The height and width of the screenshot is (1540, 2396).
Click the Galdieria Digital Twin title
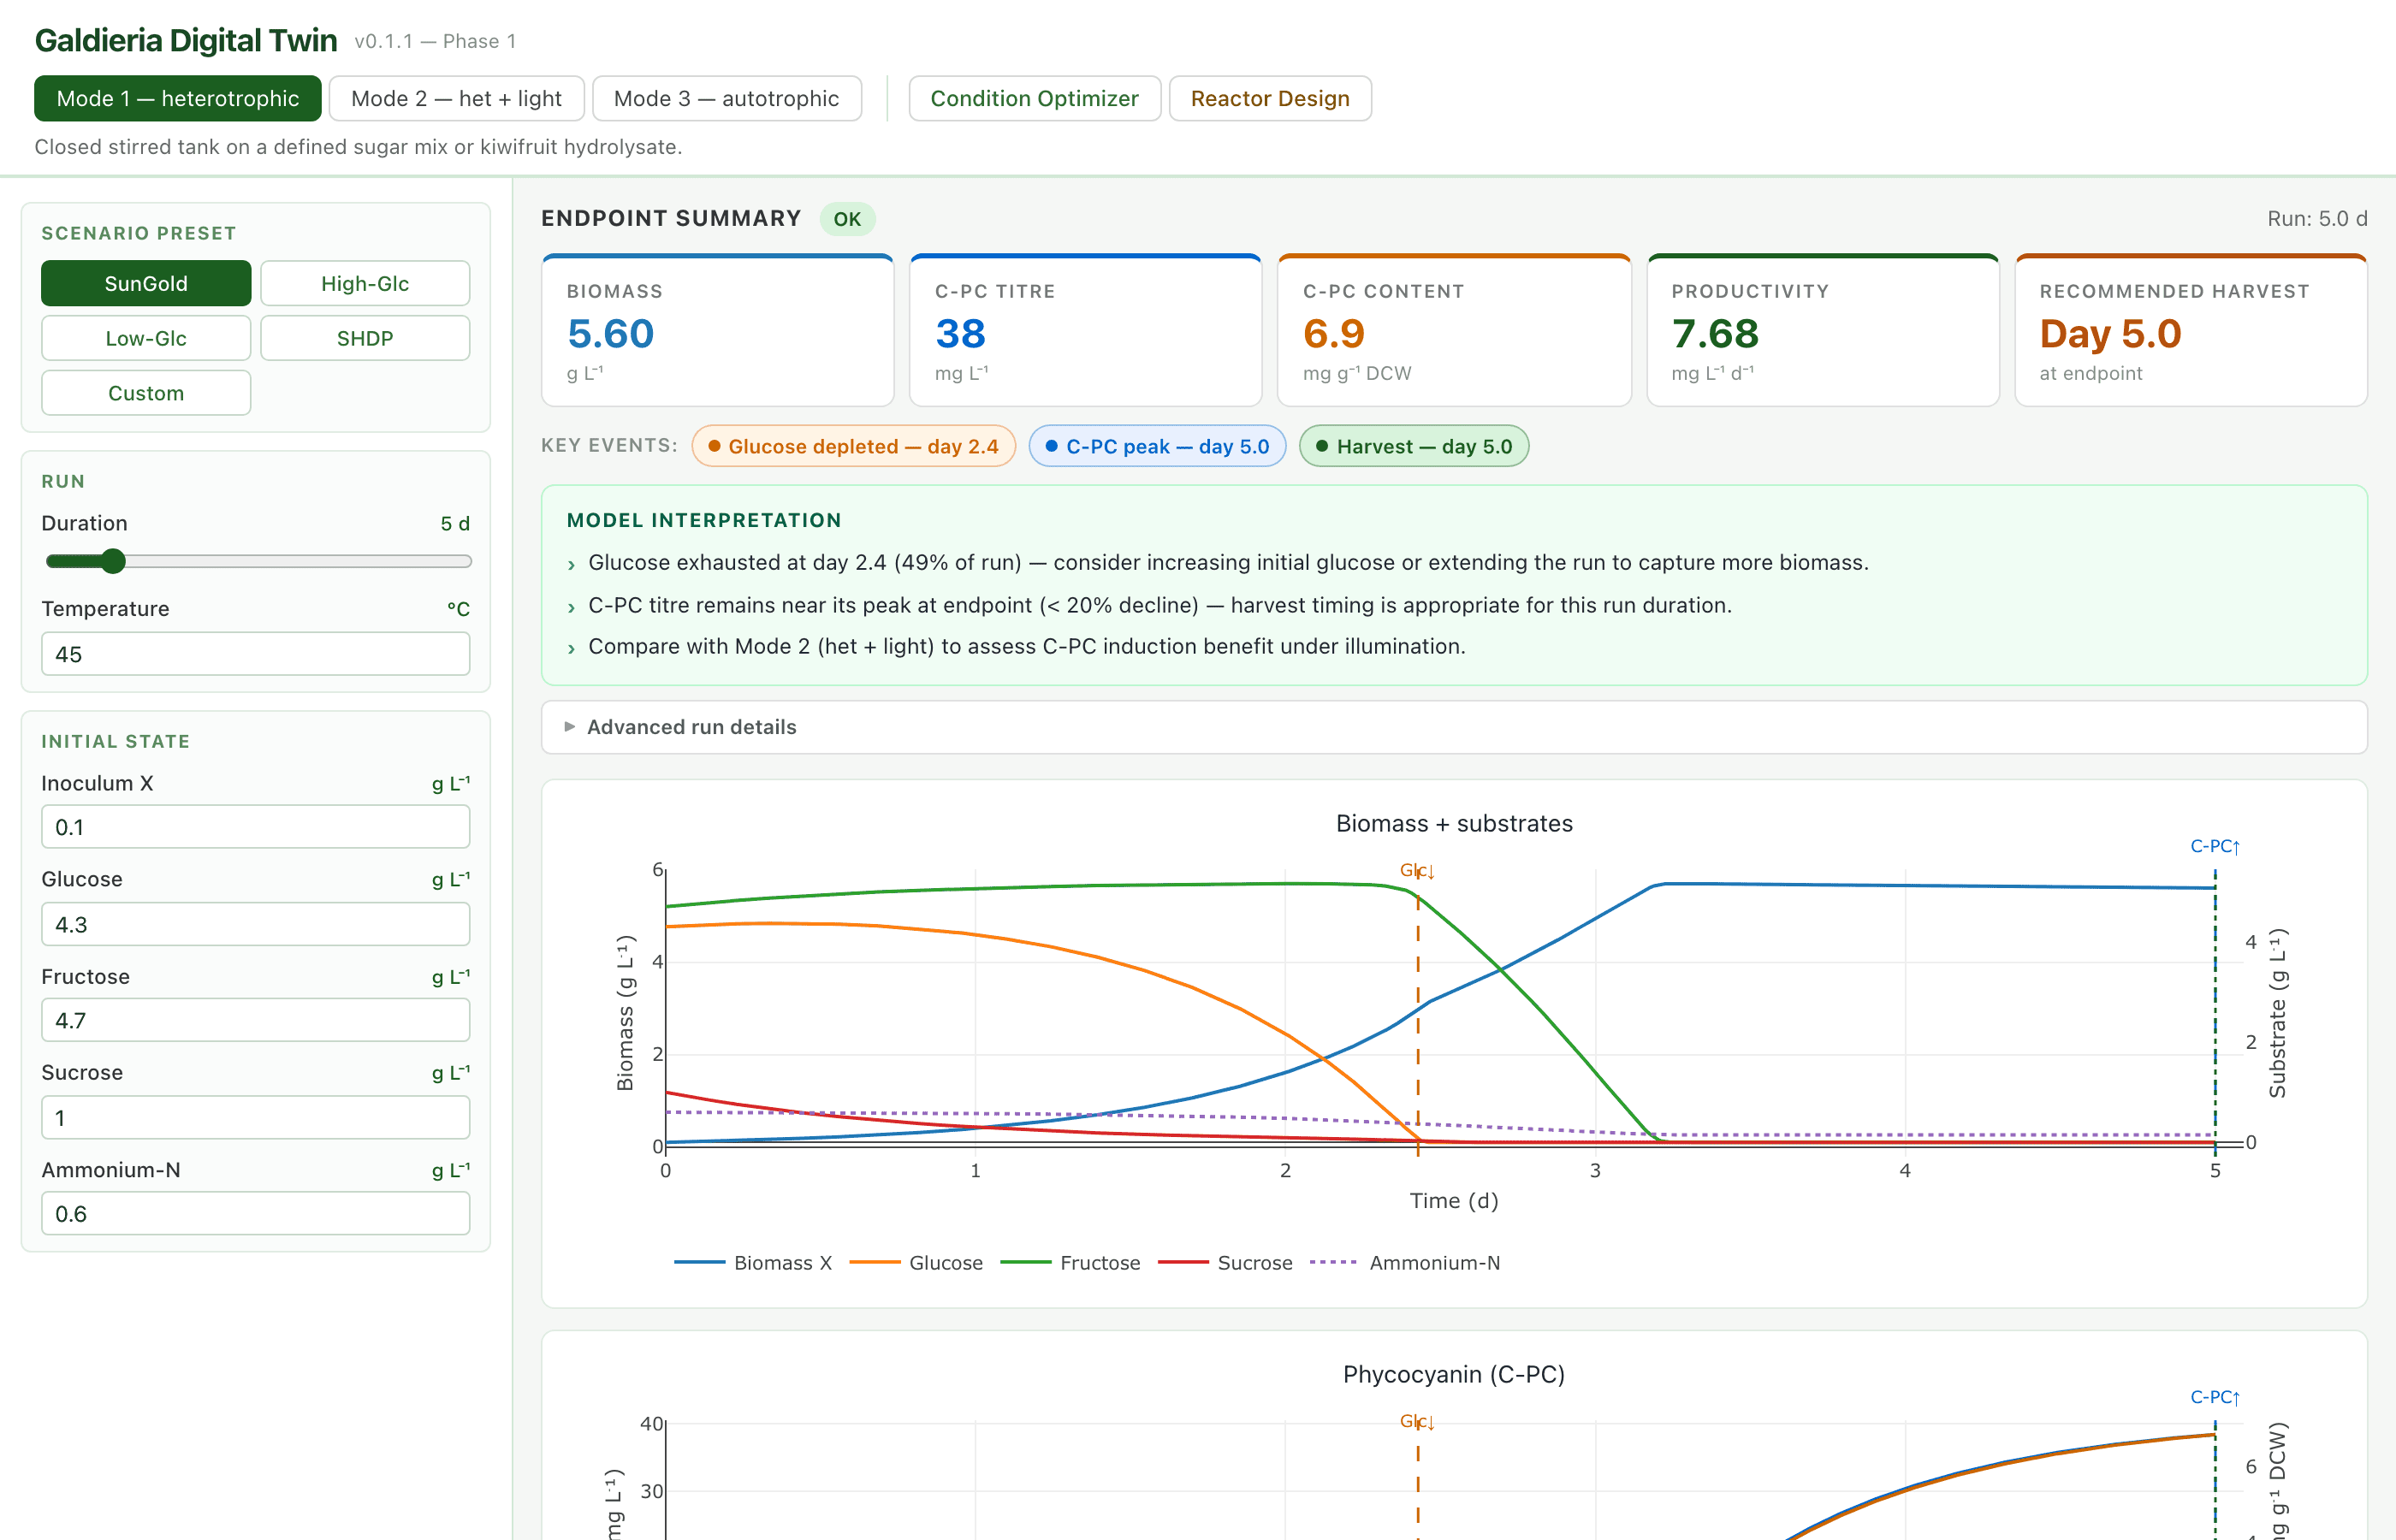(x=186, y=40)
